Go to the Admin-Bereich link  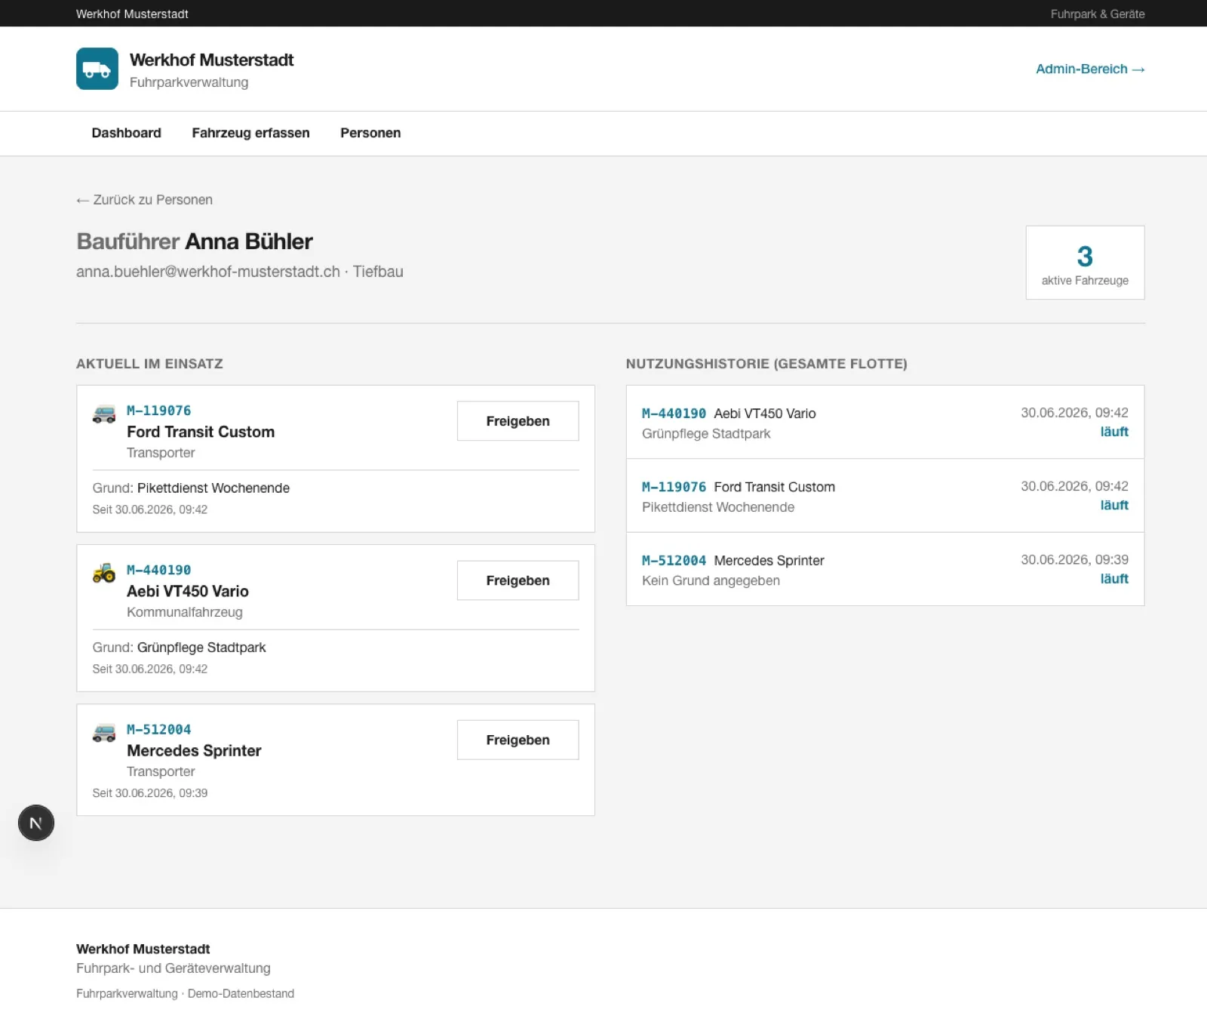point(1090,69)
